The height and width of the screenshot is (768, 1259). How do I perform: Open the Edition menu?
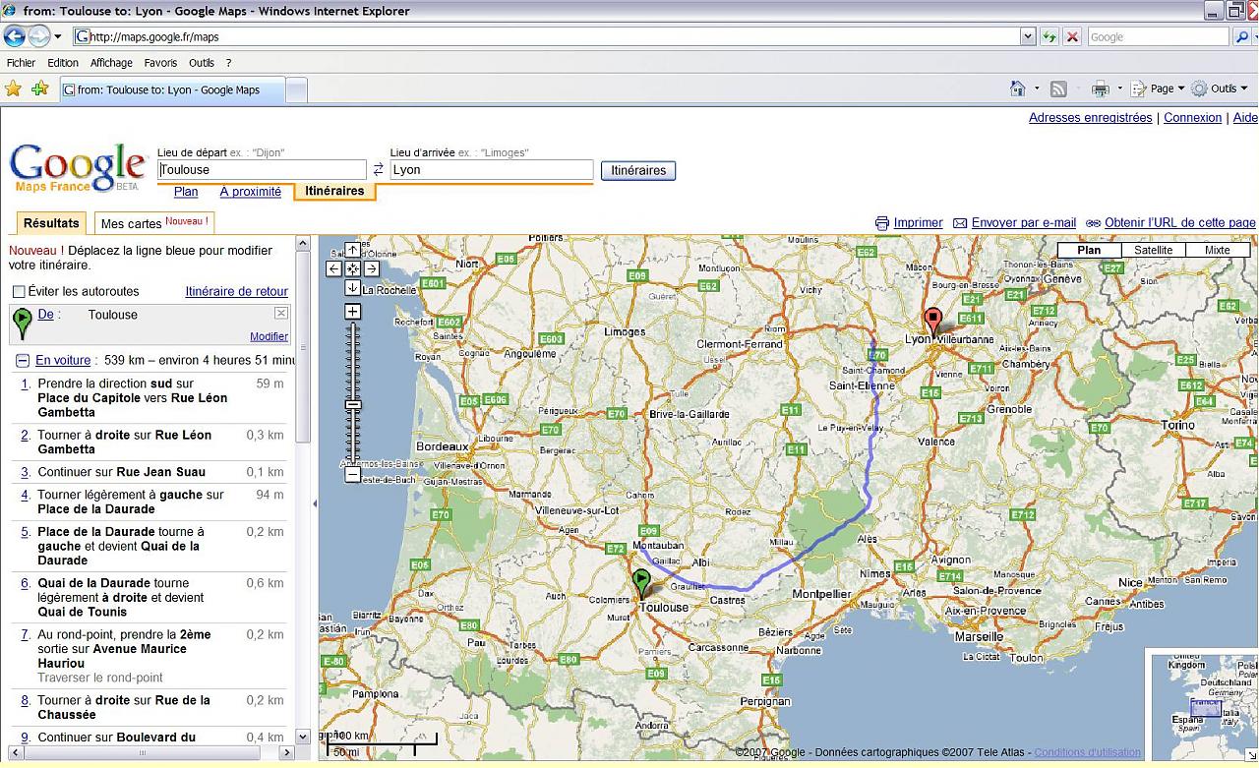(x=63, y=63)
